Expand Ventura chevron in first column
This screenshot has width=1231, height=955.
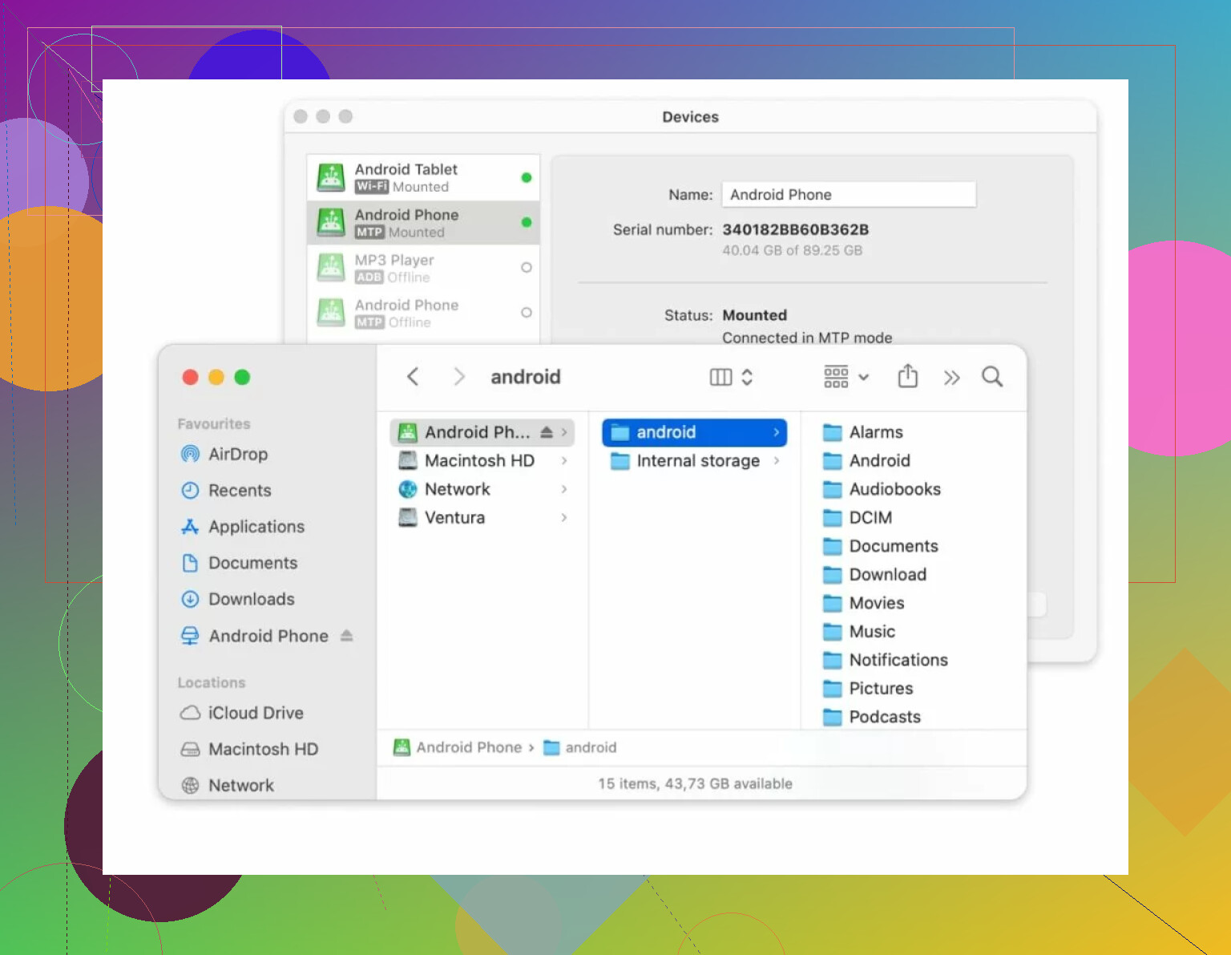pos(564,518)
